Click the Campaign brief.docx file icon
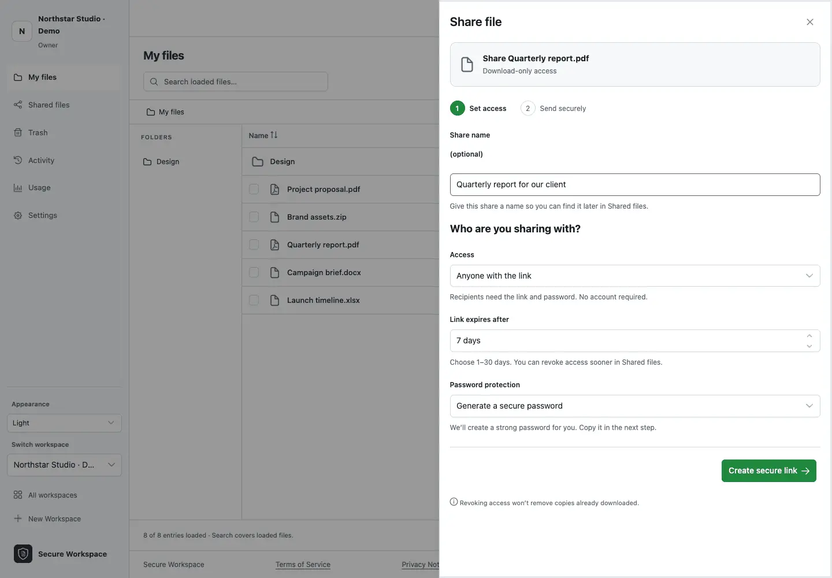The height and width of the screenshot is (578, 832). point(275,273)
